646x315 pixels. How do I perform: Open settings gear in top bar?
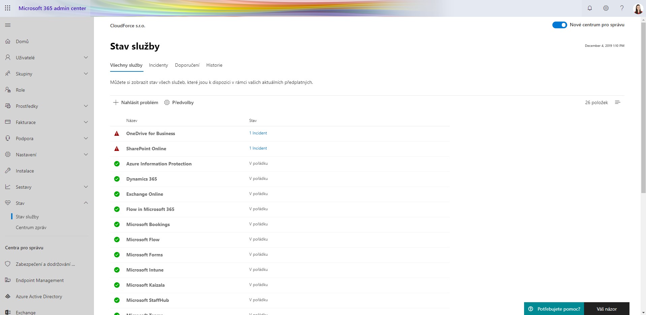(606, 8)
